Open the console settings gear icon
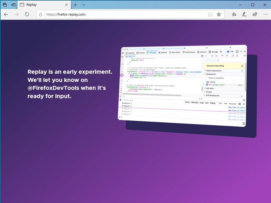 pos(240,104)
